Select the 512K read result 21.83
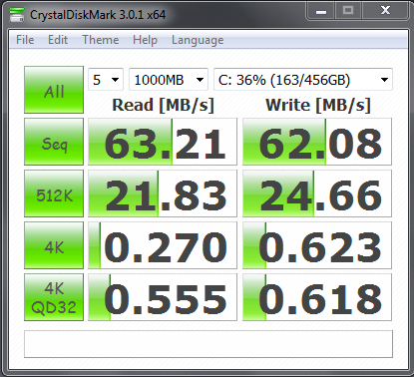This screenshot has height=377, width=414. [x=163, y=193]
